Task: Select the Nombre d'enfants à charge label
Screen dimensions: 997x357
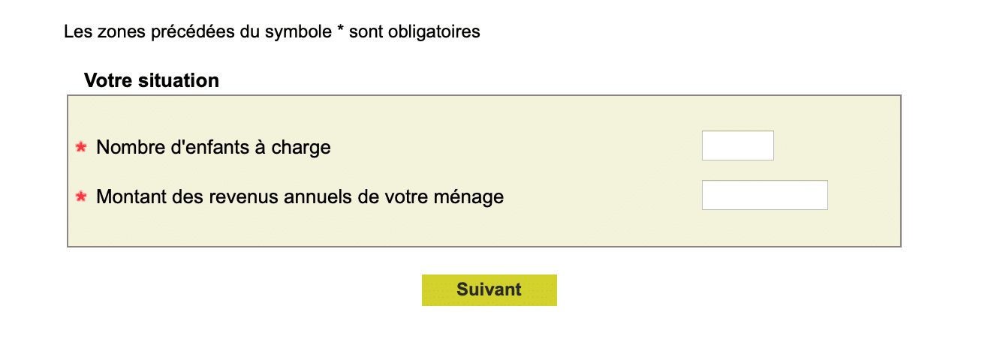Action: tap(213, 147)
